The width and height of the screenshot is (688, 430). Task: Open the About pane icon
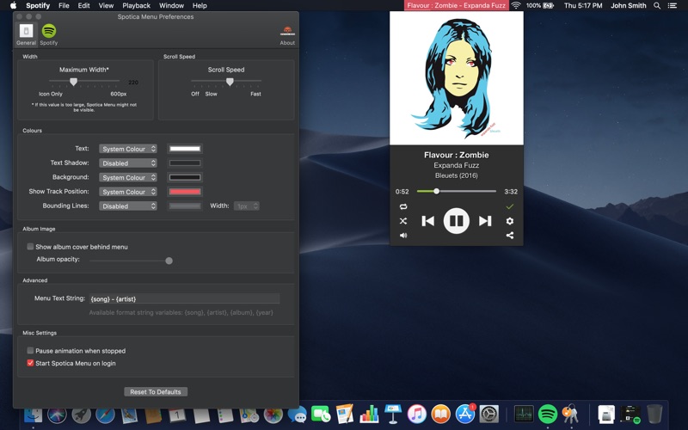287,31
